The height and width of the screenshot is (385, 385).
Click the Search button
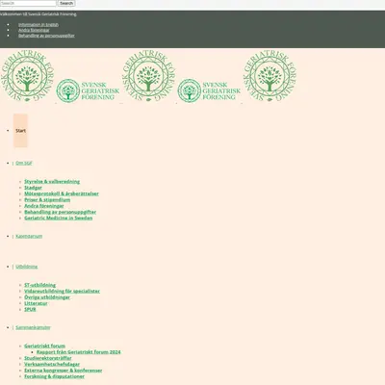tap(66, 3)
